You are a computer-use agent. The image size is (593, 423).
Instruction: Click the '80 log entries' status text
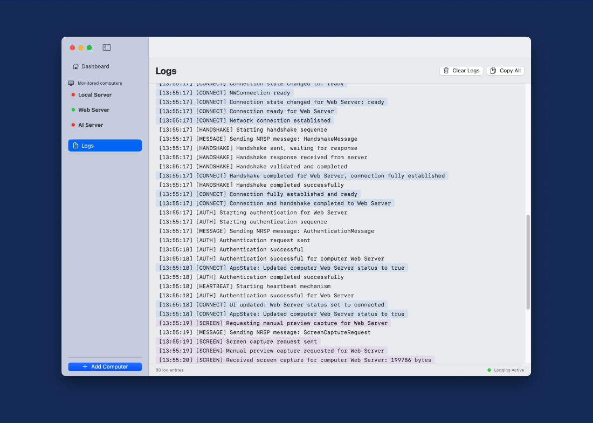pos(169,370)
